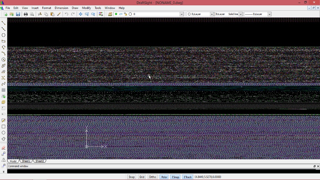Expand more tools with double chevron

(x=3, y=172)
